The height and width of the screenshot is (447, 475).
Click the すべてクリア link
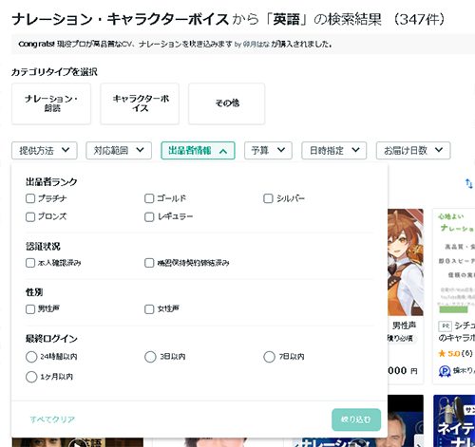52,419
